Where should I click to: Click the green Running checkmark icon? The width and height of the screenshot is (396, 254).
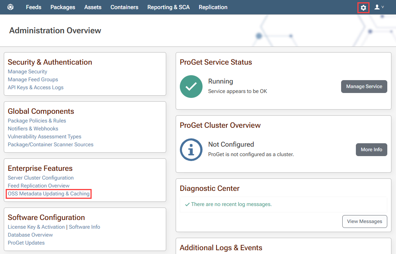[x=191, y=87]
